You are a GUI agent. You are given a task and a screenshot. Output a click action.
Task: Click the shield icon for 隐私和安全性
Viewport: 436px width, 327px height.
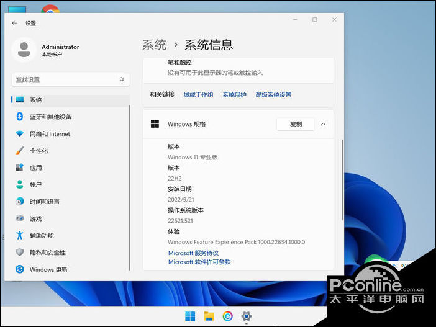(20, 252)
